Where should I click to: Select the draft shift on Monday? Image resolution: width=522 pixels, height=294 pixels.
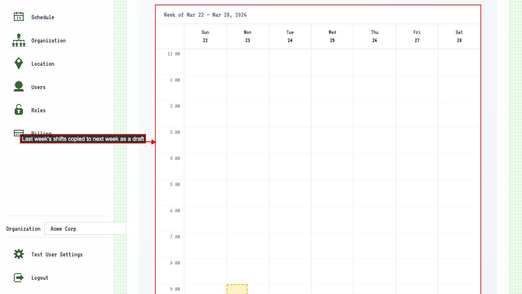tap(237, 290)
